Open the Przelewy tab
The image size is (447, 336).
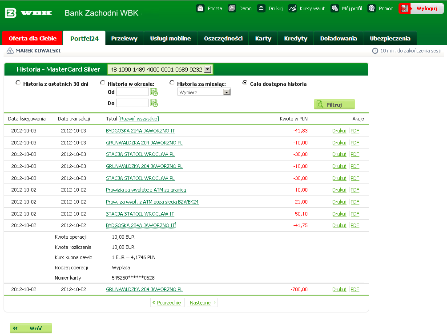pos(124,38)
